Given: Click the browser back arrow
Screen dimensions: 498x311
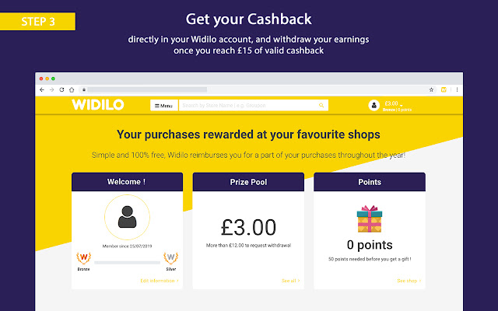Looking at the screenshot, I should [x=42, y=89].
